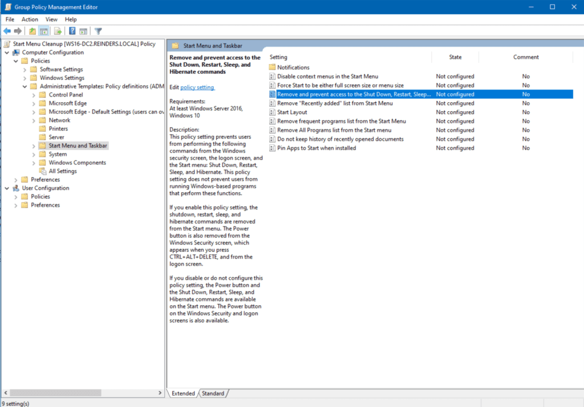Collapse Policies under Computer Configuration
This screenshot has width=584, height=407.
point(15,61)
